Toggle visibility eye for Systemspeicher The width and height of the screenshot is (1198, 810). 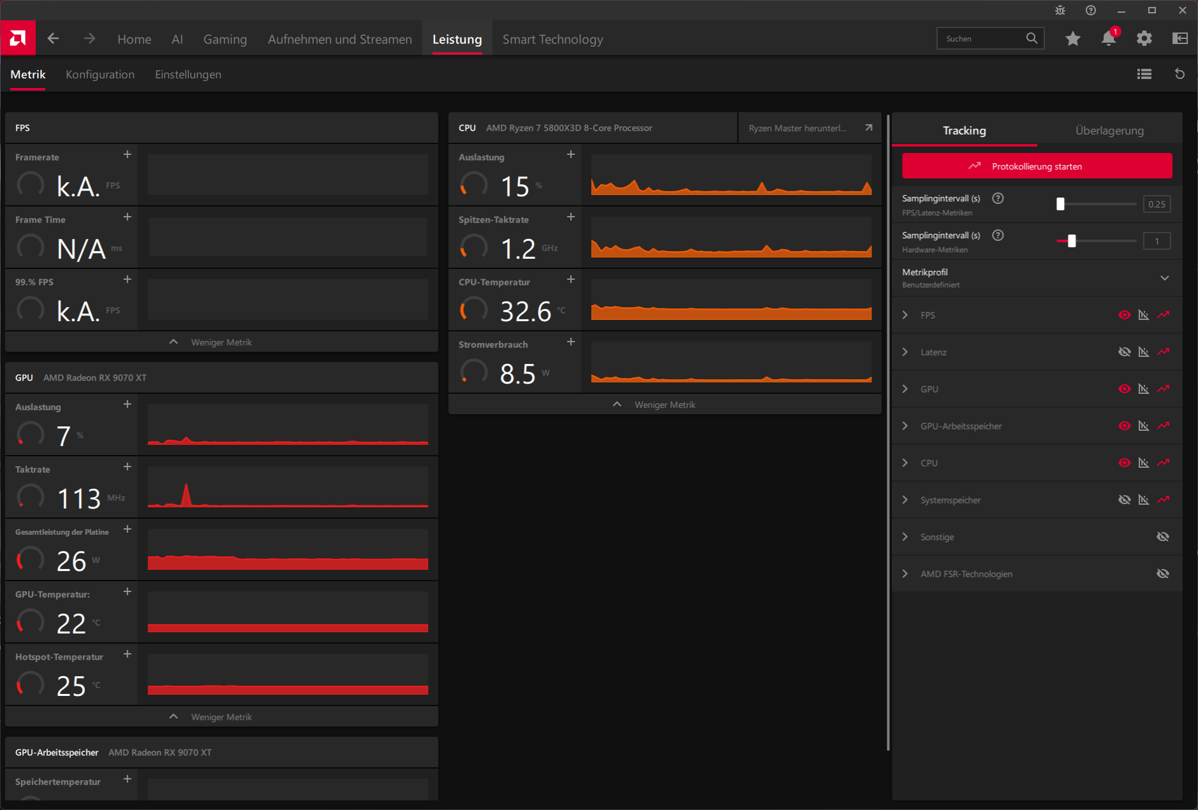click(x=1125, y=500)
